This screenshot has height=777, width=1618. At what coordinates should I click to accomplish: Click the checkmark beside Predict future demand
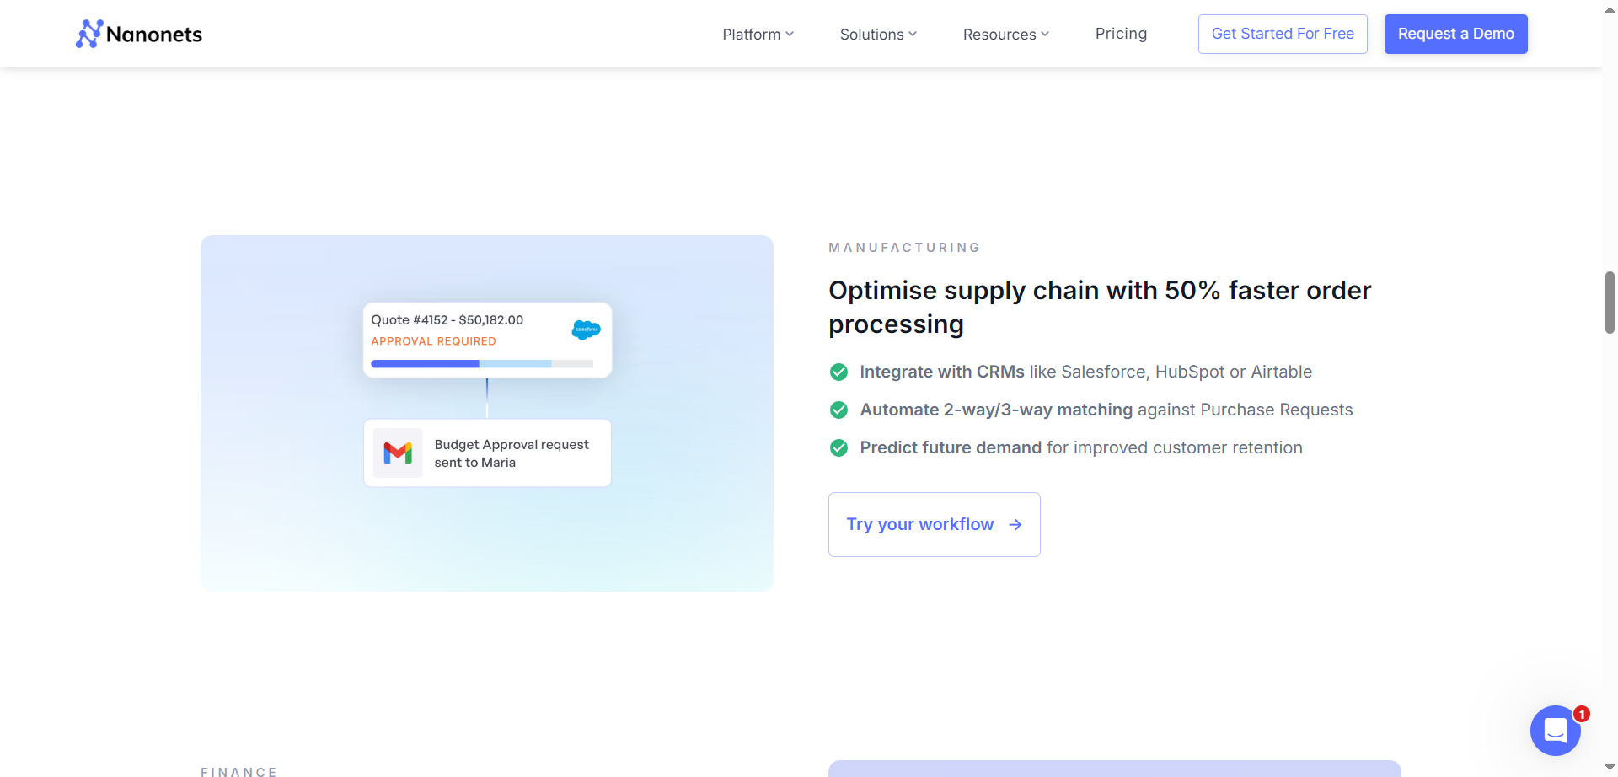pyautogui.click(x=838, y=447)
